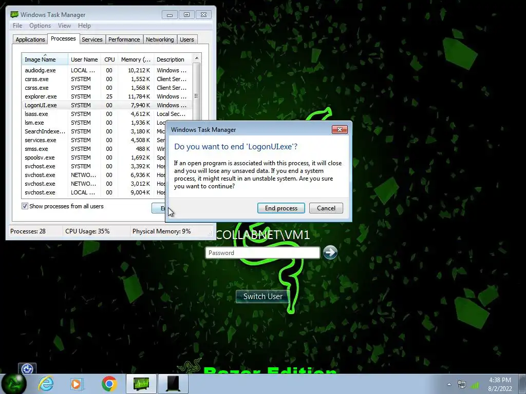Image resolution: width=526 pixels, height=394 pixels.
Task: Toggle Show processes from all users
Action: coord(25,206)
